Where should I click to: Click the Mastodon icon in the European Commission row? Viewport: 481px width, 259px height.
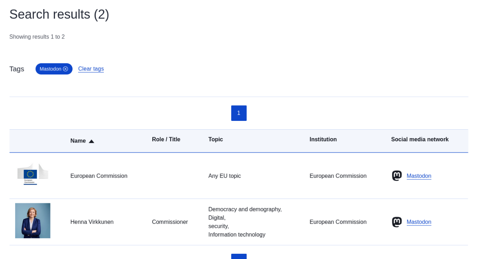click(397, 176)
